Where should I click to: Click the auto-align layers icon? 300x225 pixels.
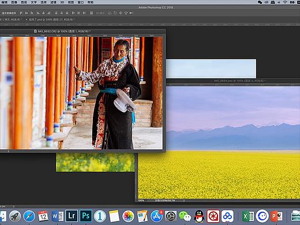pyautogui.click(x=91, y=13)
